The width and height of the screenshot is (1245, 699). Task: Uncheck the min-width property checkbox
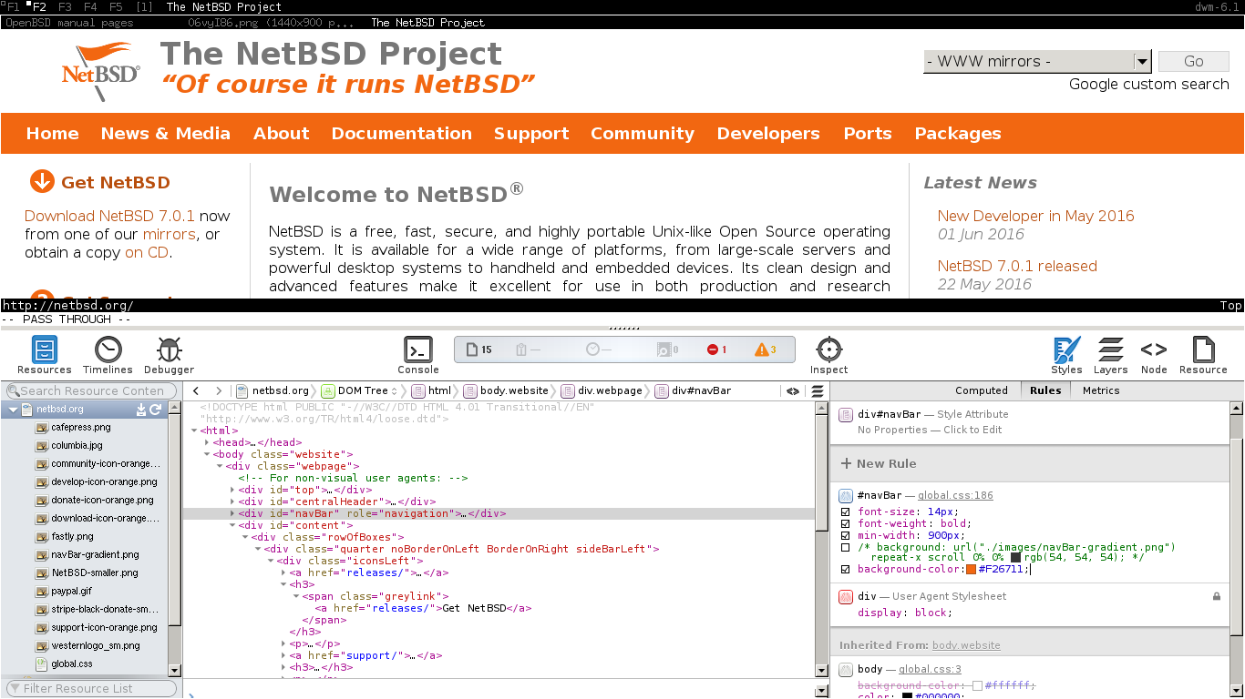(x=845, y=536)
